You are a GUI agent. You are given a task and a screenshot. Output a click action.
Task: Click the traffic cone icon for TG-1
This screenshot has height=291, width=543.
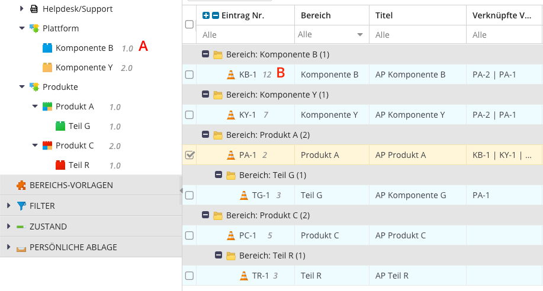click(x=244, y=195)
